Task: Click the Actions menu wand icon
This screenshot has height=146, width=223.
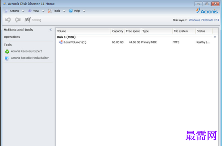Action: coord(6,11)
